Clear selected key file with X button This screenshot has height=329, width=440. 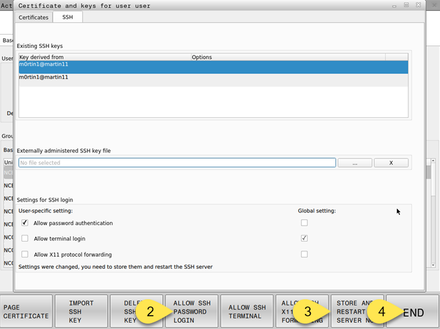pos(391,163)
